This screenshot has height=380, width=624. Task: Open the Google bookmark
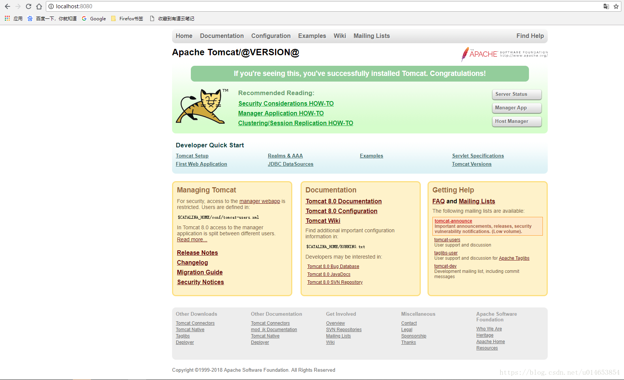point(94,18)
